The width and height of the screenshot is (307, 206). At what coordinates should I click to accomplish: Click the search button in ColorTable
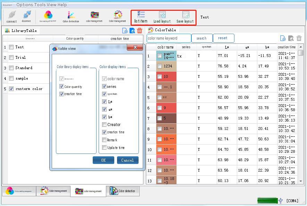click(202, 38)
